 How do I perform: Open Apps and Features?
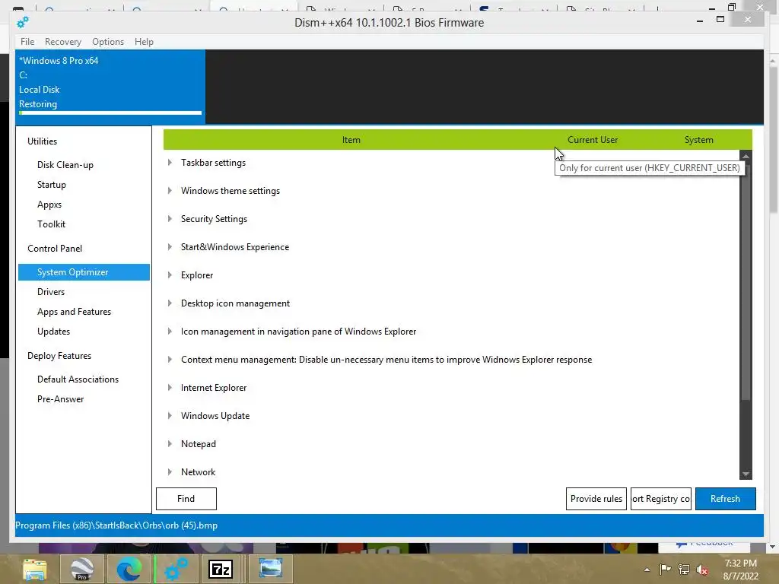(74, 312)
